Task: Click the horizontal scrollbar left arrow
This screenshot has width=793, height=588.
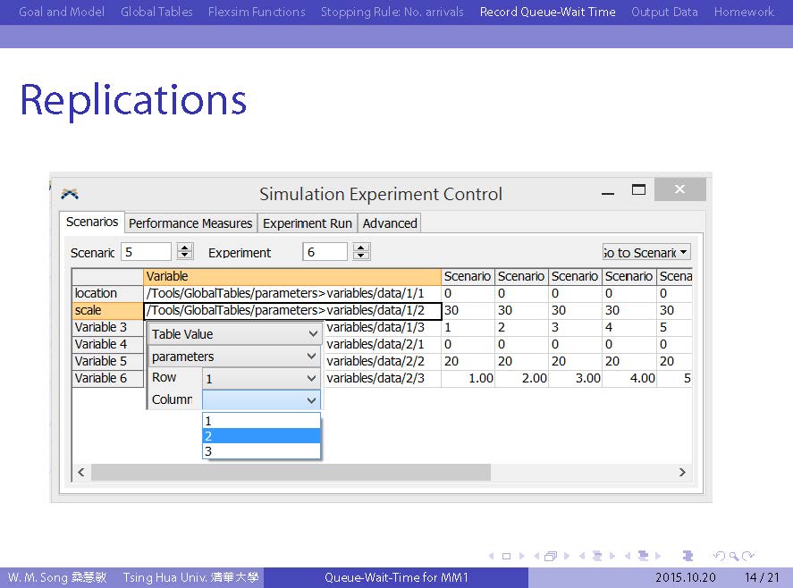Action: [80, 472]
